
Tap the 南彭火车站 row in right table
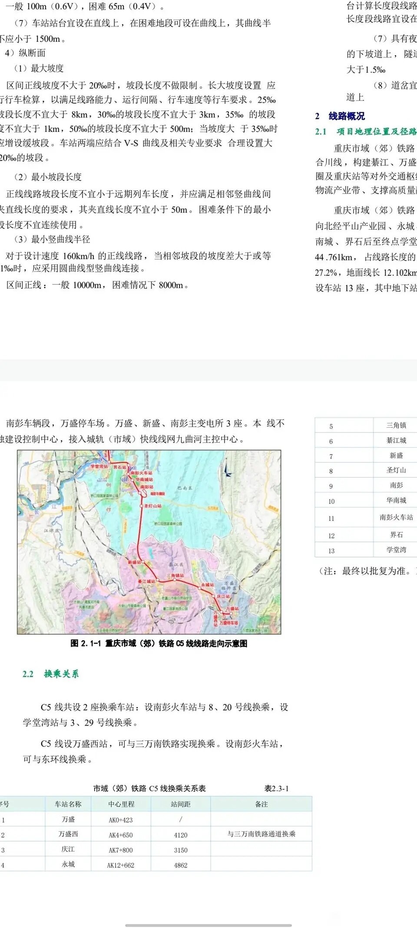[x=396, y=517]
